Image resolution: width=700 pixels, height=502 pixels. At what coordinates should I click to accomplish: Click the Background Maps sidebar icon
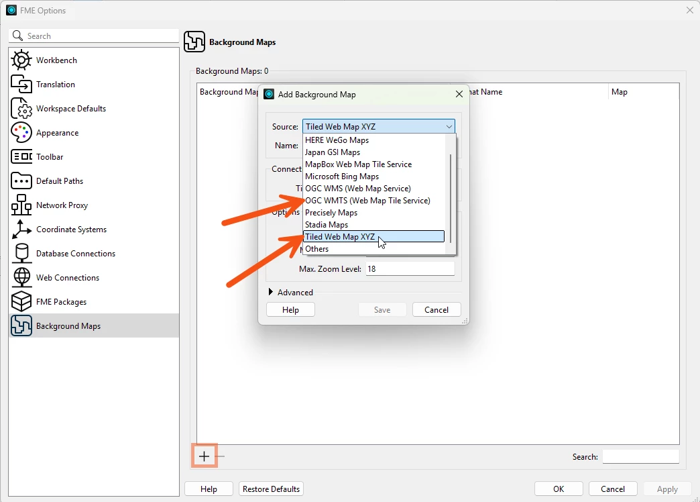21,325
